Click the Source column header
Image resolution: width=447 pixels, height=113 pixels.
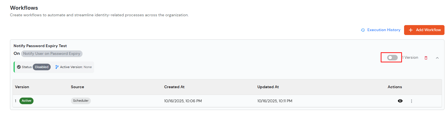[77, 87]
